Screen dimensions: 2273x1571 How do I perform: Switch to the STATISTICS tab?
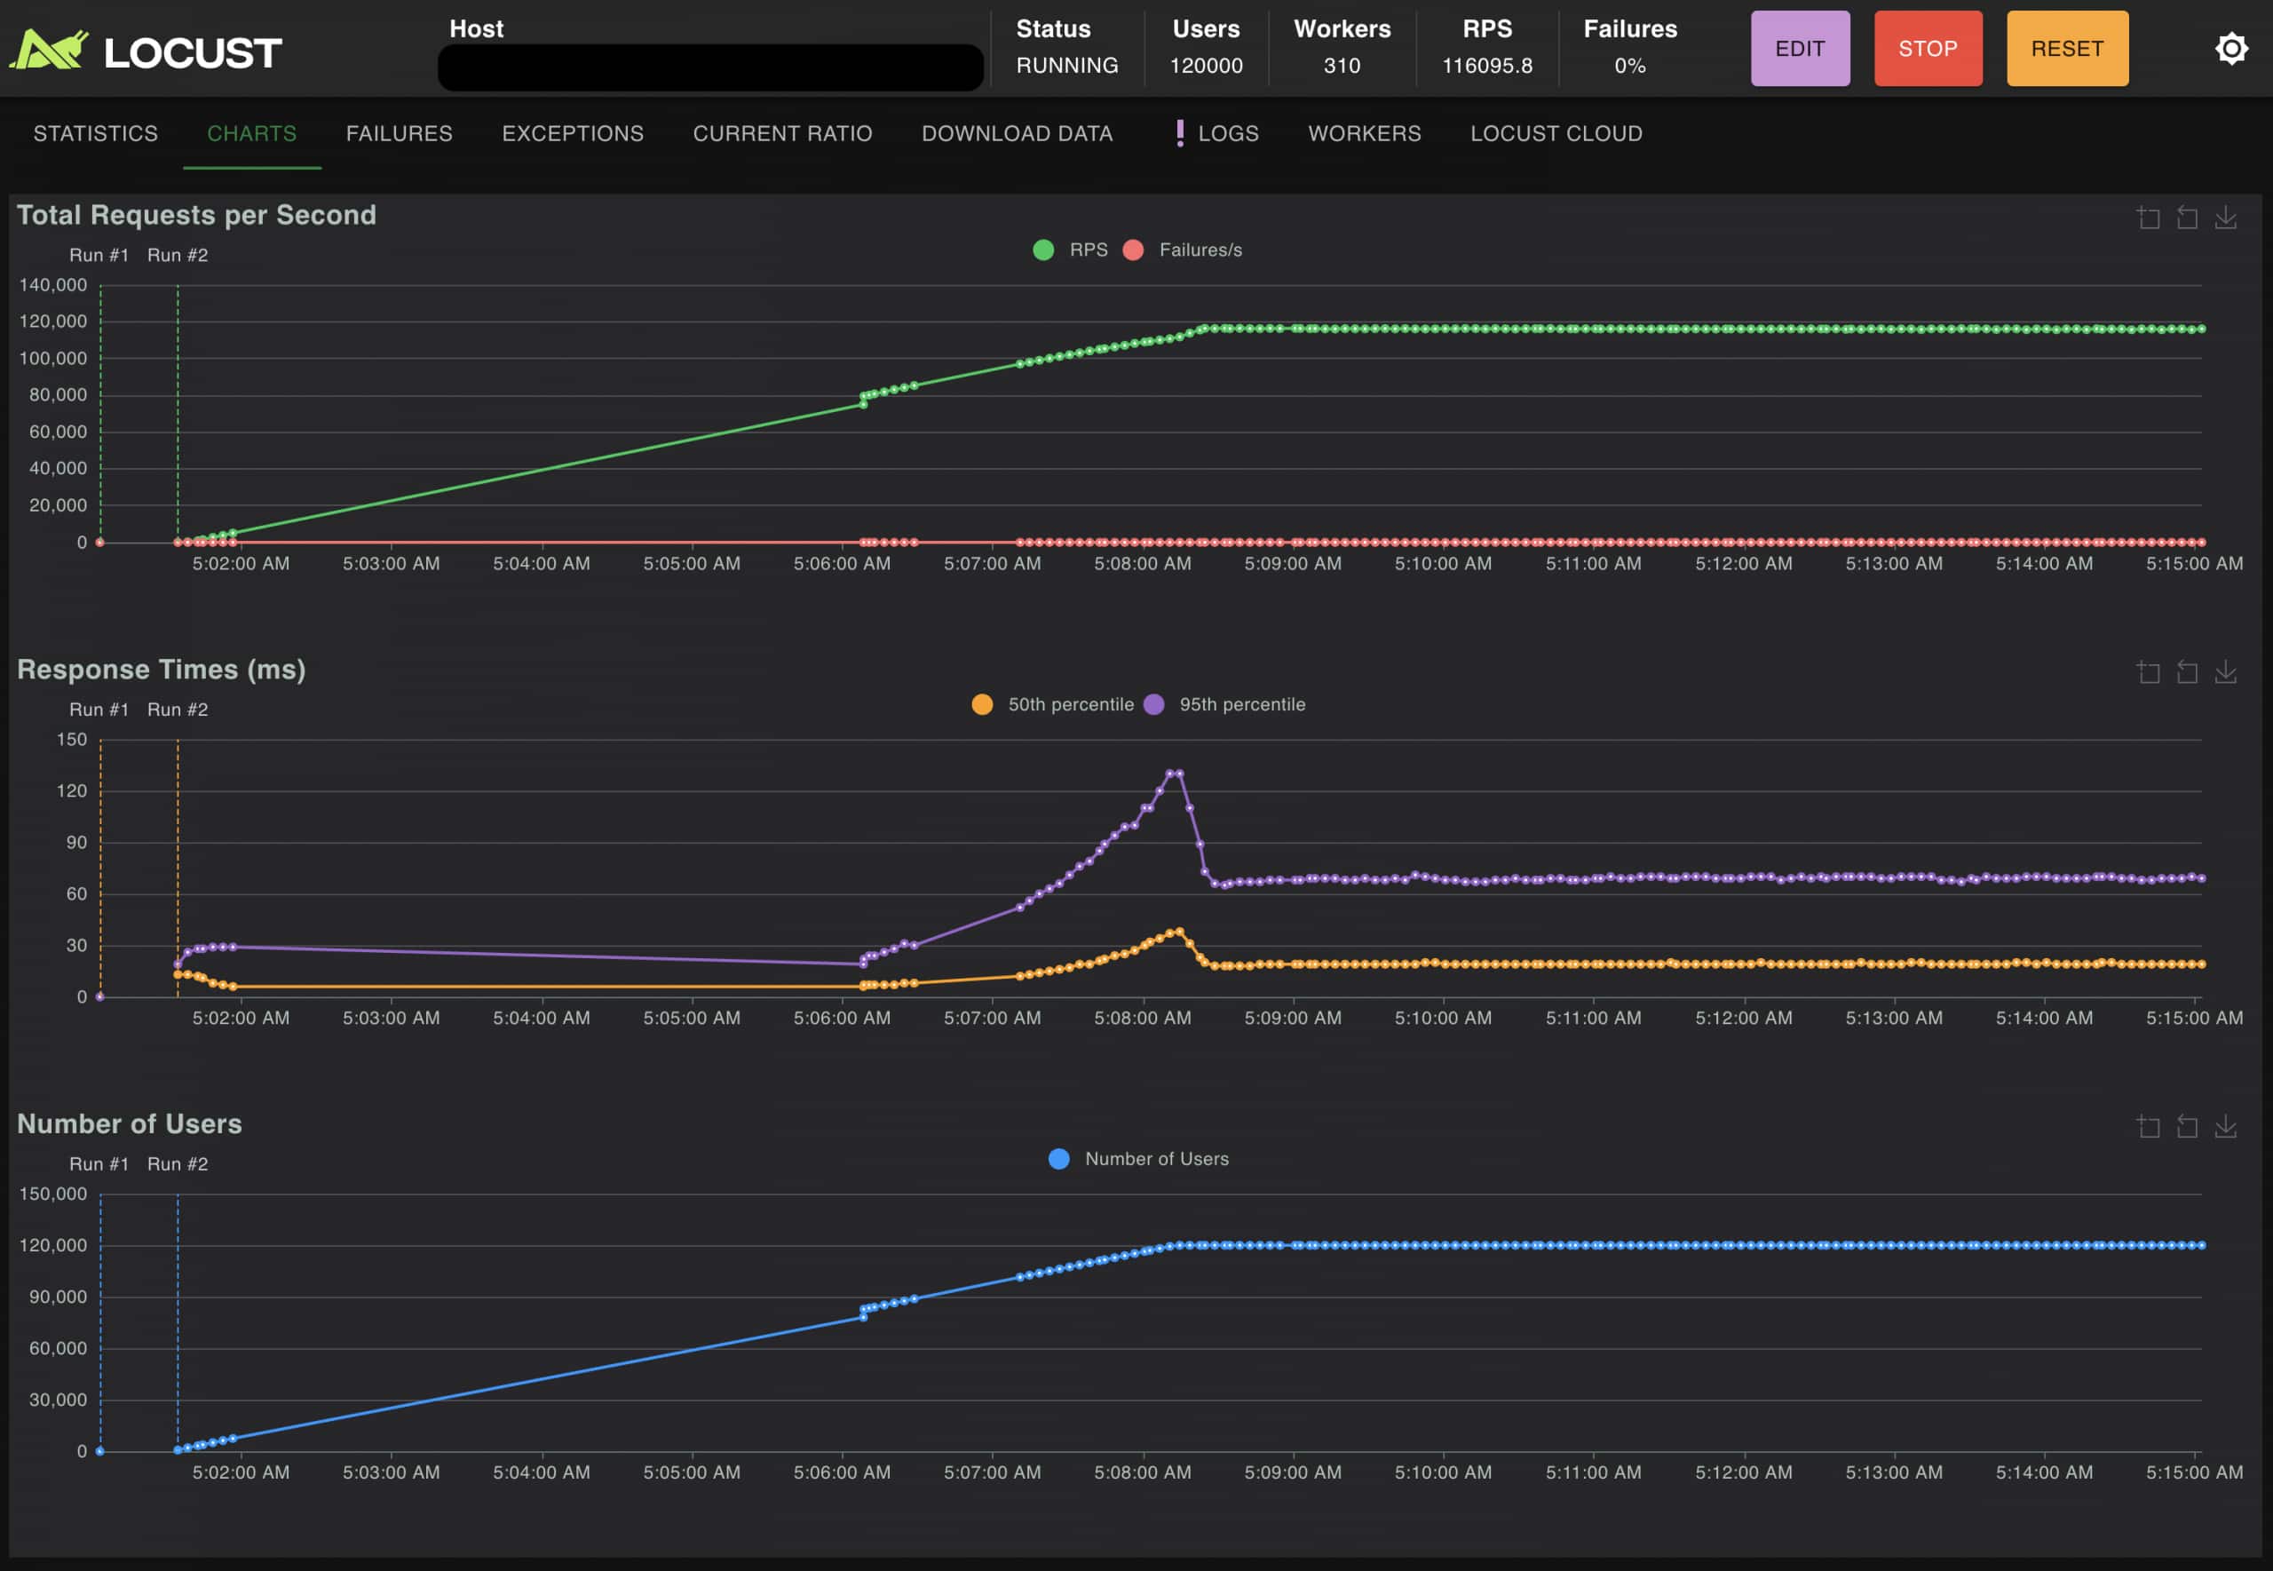[x=95, y=134]
